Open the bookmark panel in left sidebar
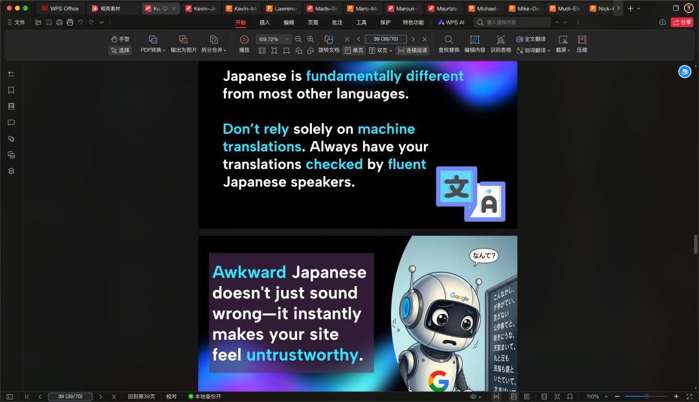The height and width of the screenshot is (402, 699). tap(11, 90)
